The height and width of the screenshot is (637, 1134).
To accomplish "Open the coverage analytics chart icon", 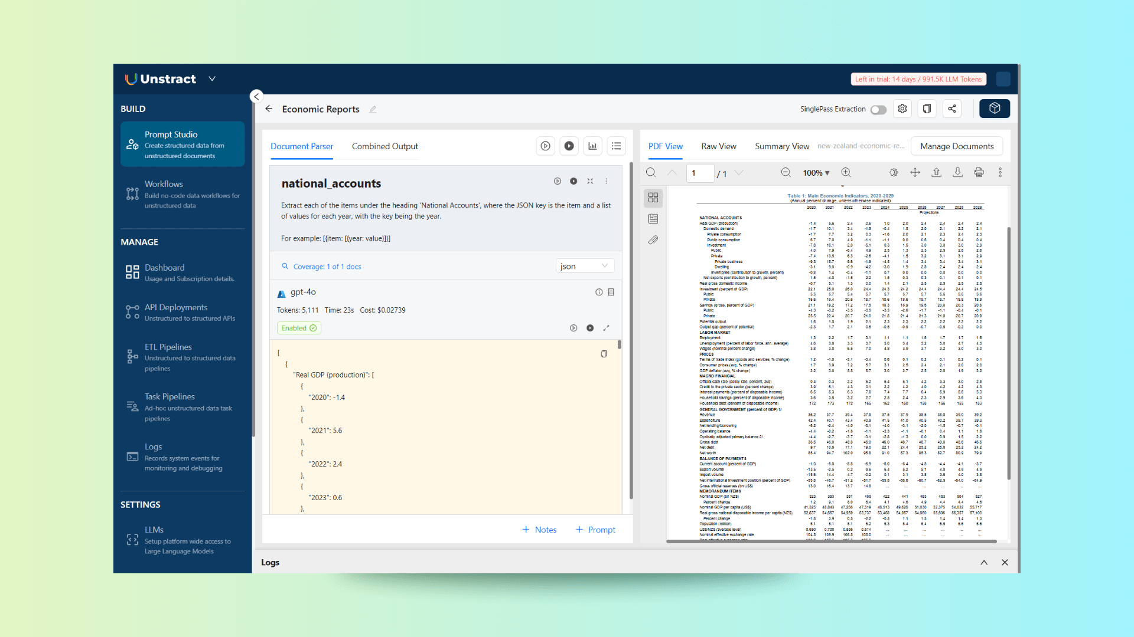I will point(592,146).
